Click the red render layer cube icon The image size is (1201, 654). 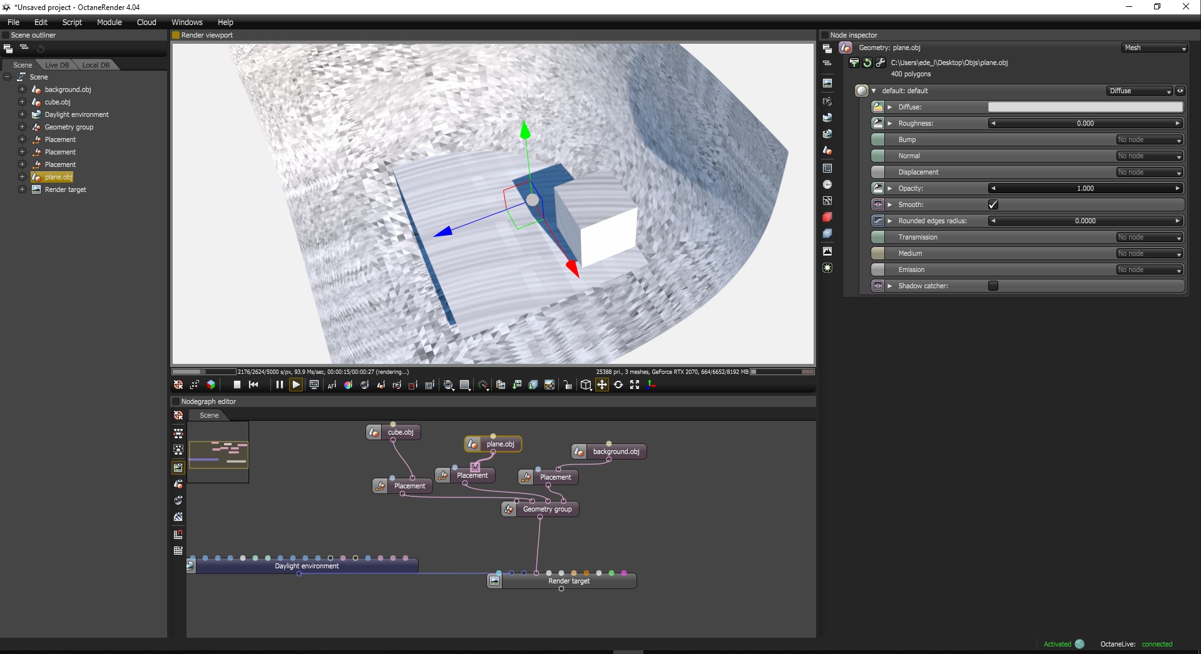point(827,217)
